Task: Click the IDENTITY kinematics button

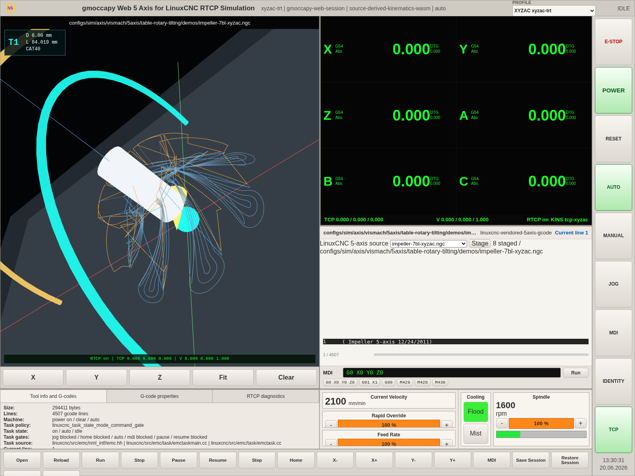Action: coord(613,381)
